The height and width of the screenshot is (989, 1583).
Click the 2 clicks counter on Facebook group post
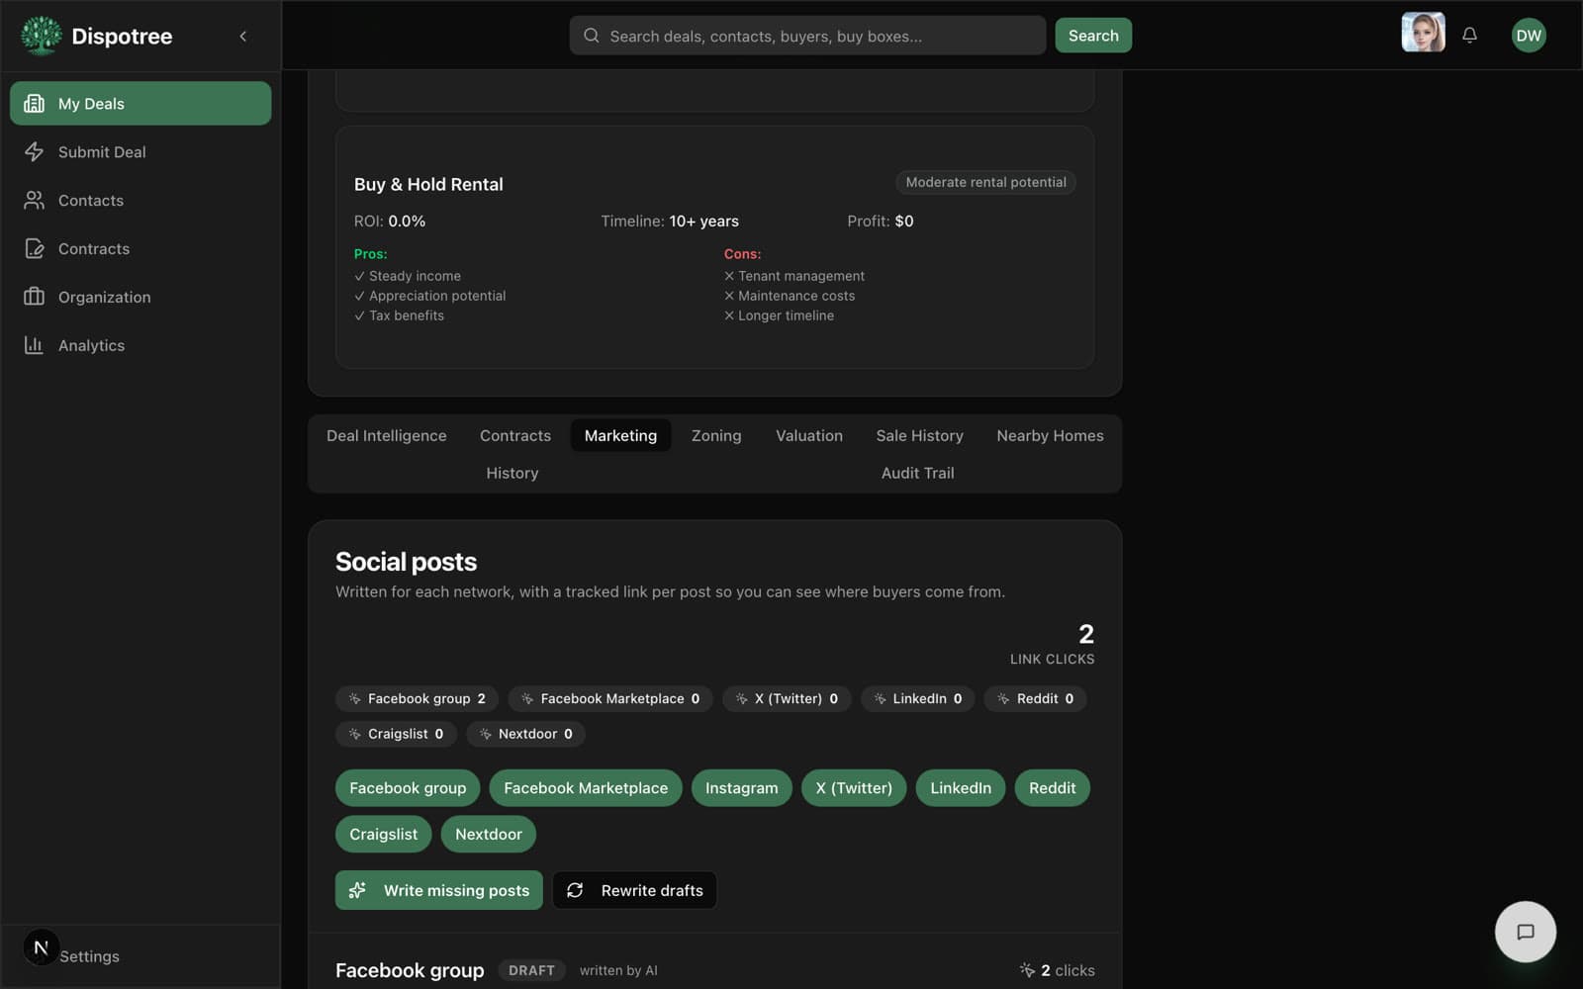[1058, 970]
